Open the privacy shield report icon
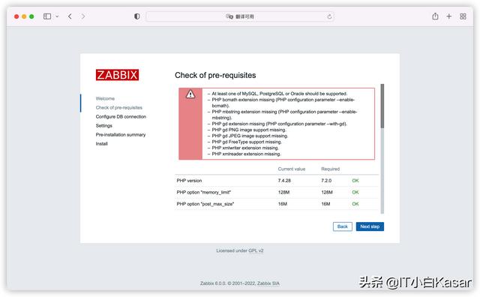Screen dimensions: 480x297 [x=137, y=16]
